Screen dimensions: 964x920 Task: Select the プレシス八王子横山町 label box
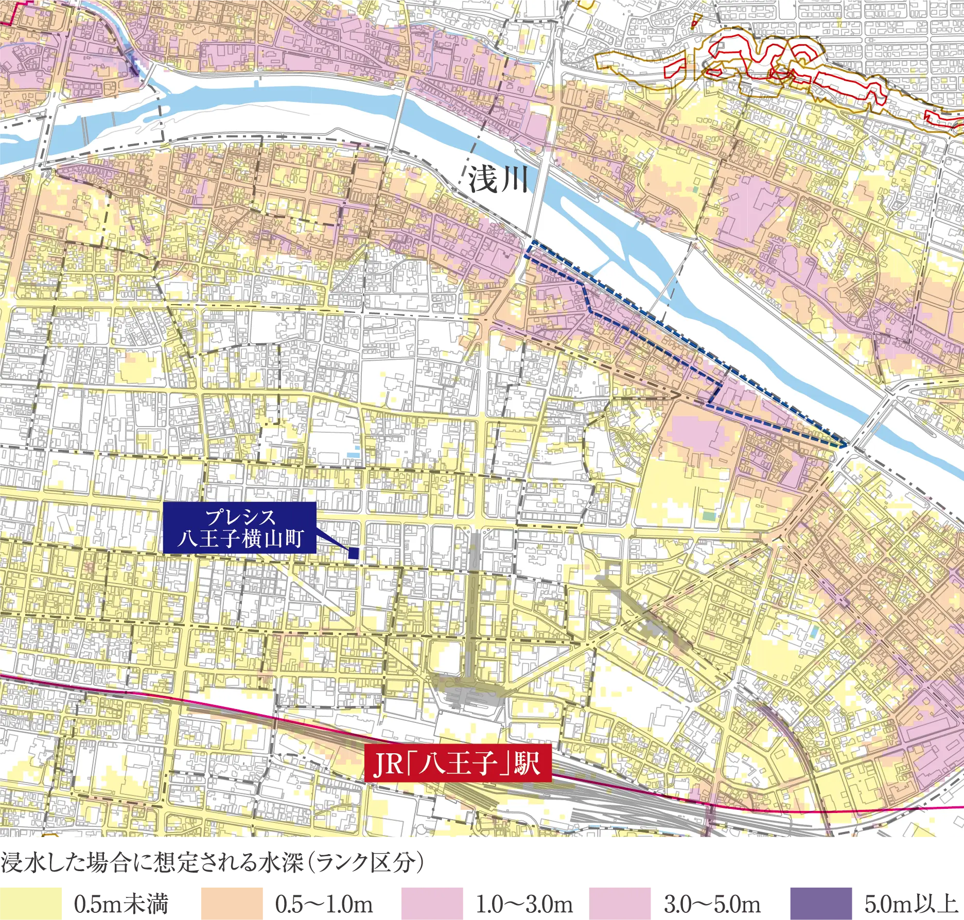tap(239, 528)
